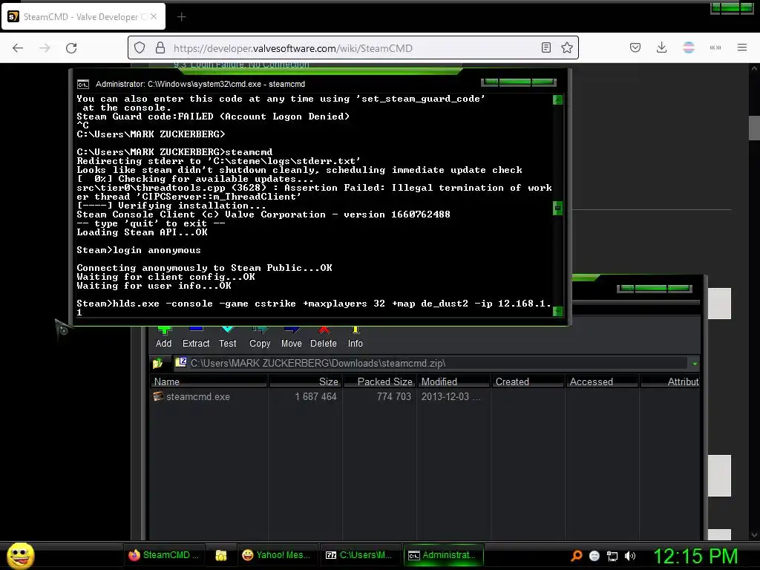Sort by the Packed Size column header

(379, 382)
